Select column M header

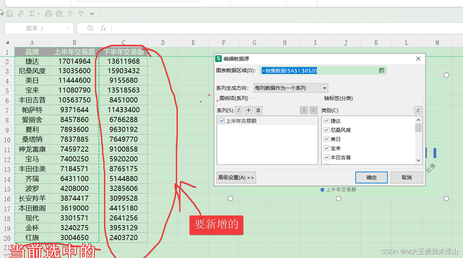(x=437, y=43)
